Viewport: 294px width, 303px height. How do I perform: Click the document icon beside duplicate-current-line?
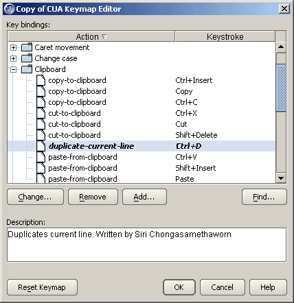[41, 146]
